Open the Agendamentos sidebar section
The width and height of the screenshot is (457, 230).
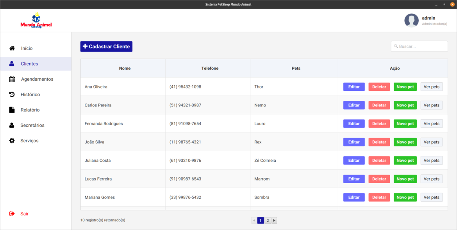pyautogui.click(x=37, y=79)
